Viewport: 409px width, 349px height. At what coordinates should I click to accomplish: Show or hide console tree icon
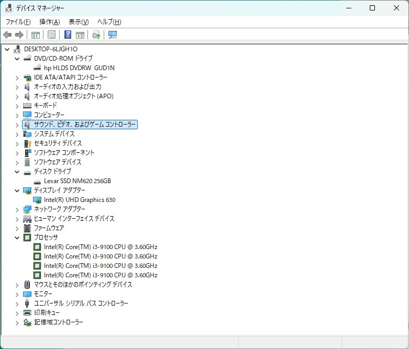(36, 35)
